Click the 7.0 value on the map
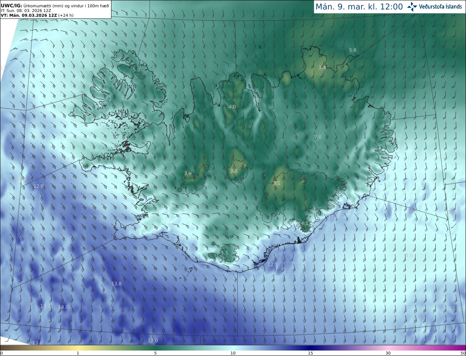Screen dimensions: 466x356 pyautogui.click(x=318, y=137)
